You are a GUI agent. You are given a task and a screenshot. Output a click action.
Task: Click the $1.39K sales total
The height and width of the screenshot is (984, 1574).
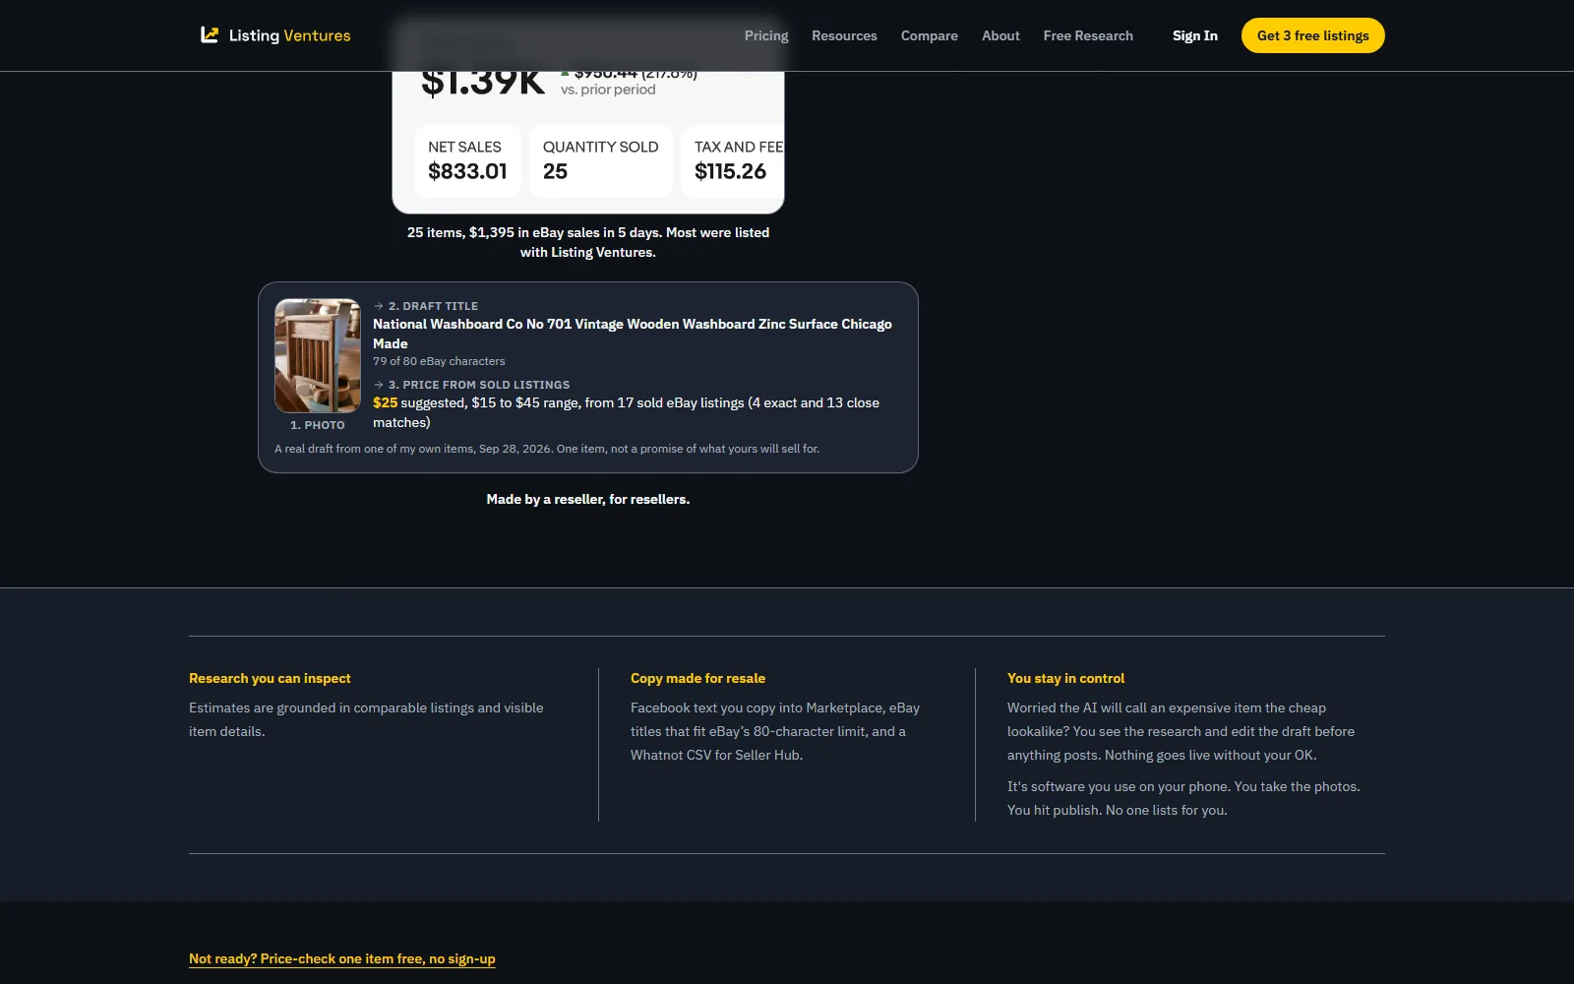click(x=483, y=83)
